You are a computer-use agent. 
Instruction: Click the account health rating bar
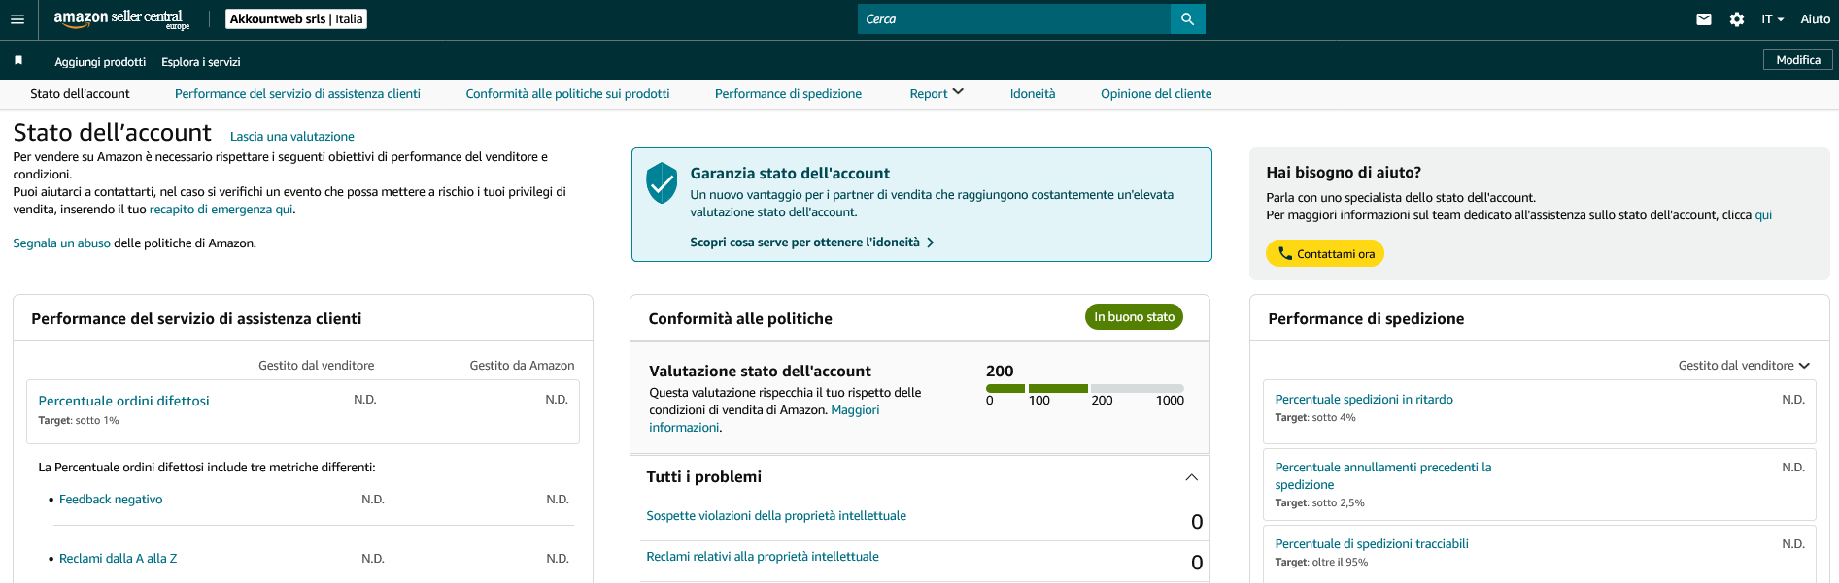pyautogui.click(x=1085, y=388)
